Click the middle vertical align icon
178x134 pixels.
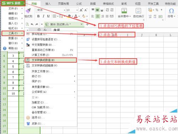tap(97, 10)
